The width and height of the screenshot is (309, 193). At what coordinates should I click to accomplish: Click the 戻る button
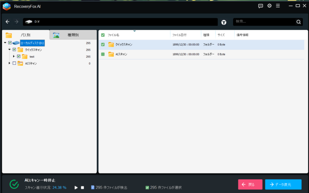[250, 185]
